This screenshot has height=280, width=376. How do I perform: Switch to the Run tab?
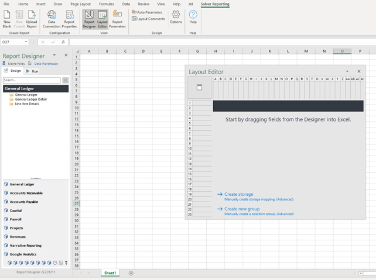pos(32,71)
